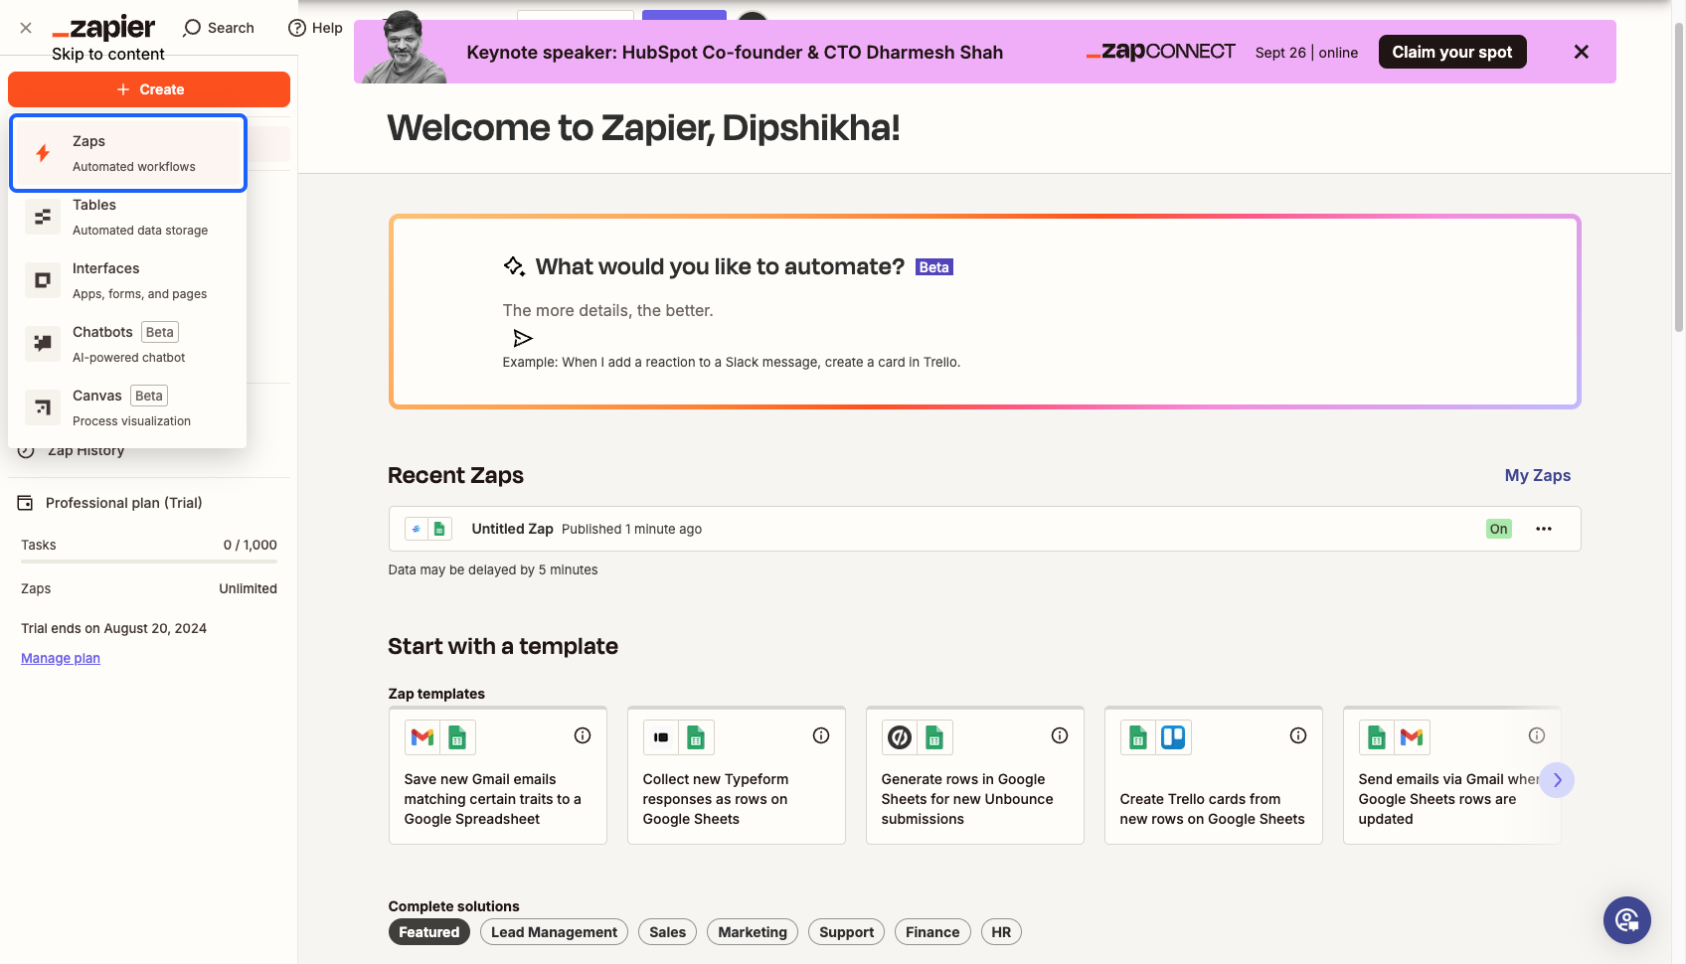The image size is (1686, 964).
Task: Open the Manage plan link
Action: click(x=61, y=658)
